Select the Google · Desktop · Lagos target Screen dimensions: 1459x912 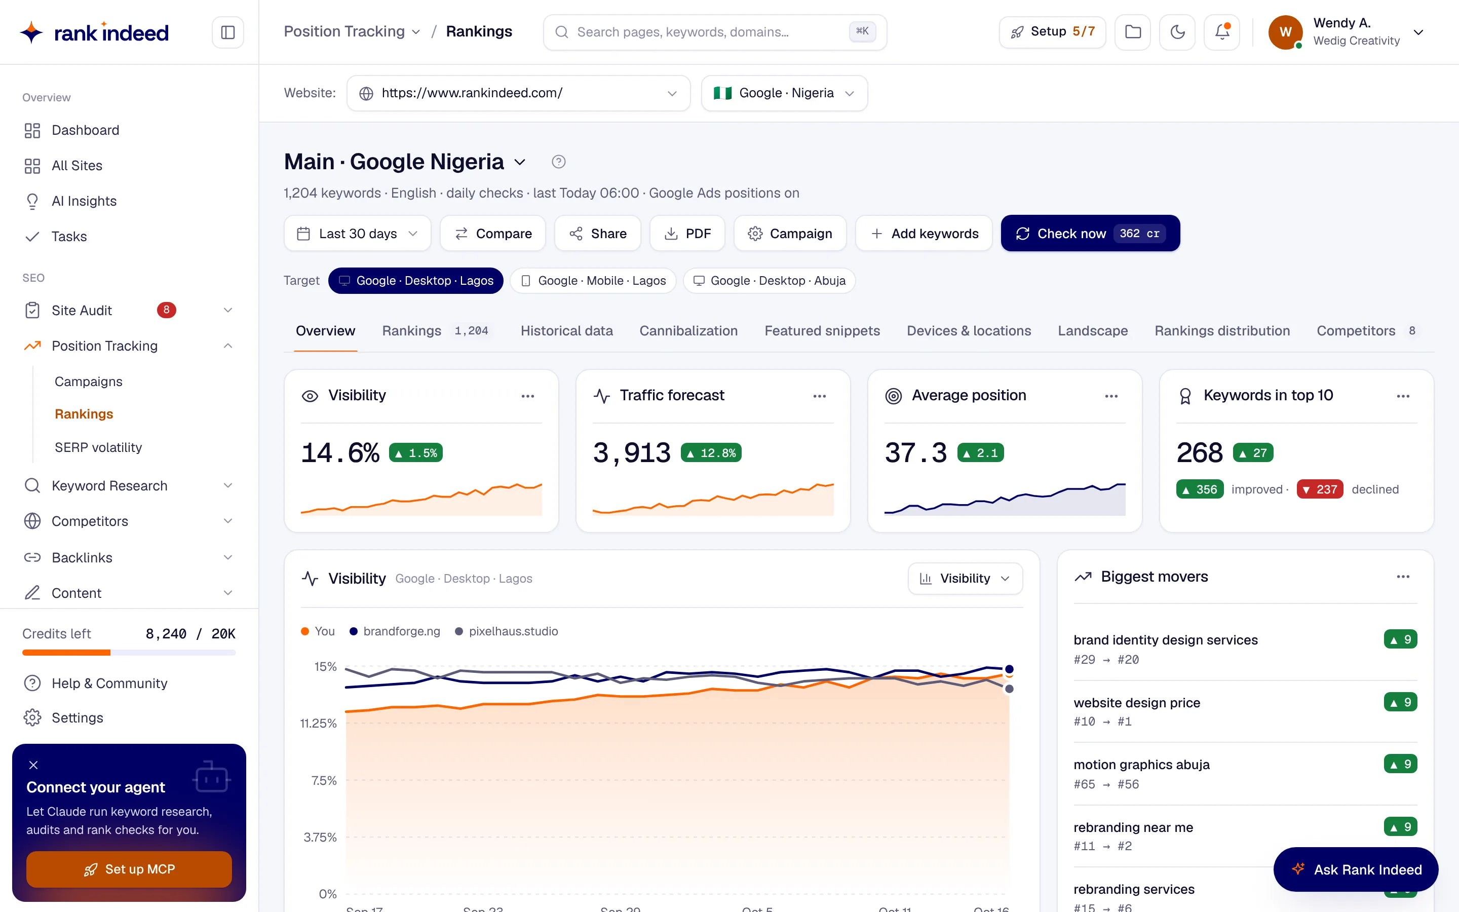[415, 281]
